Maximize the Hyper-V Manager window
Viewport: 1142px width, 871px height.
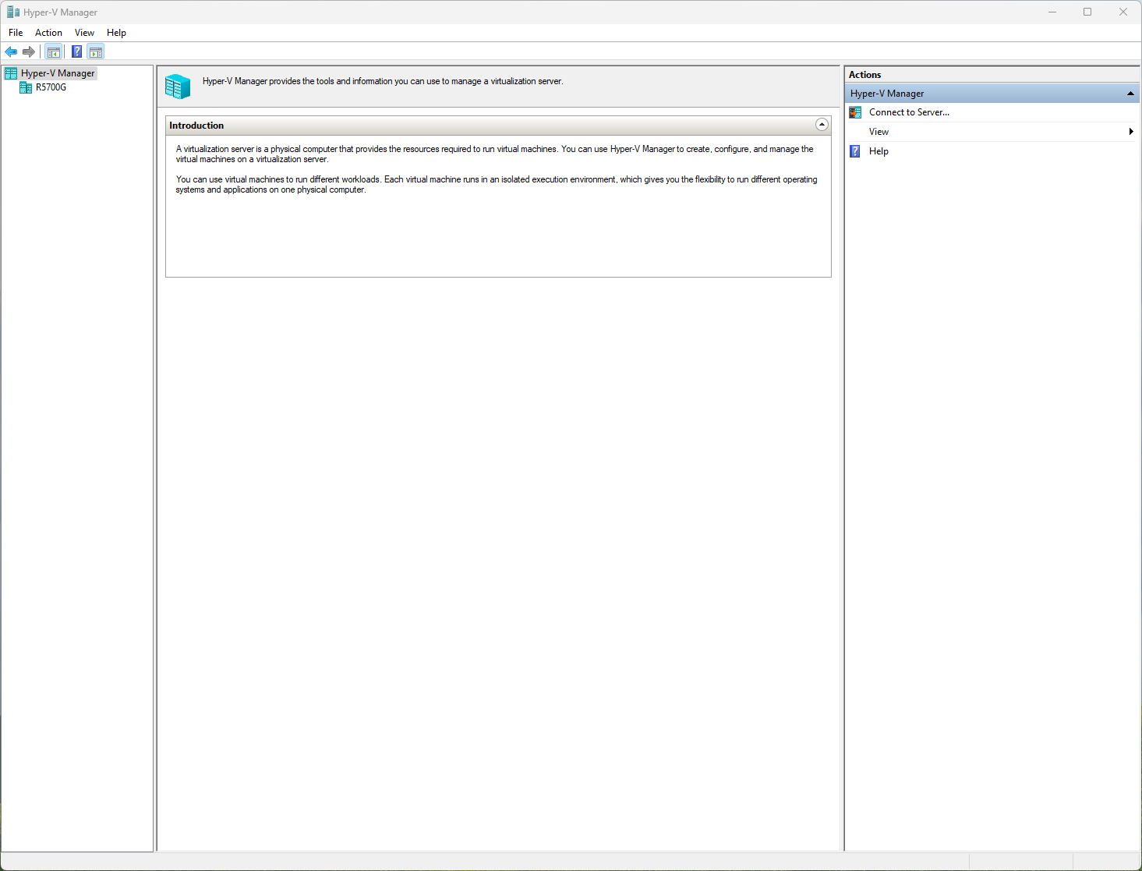1087,12
